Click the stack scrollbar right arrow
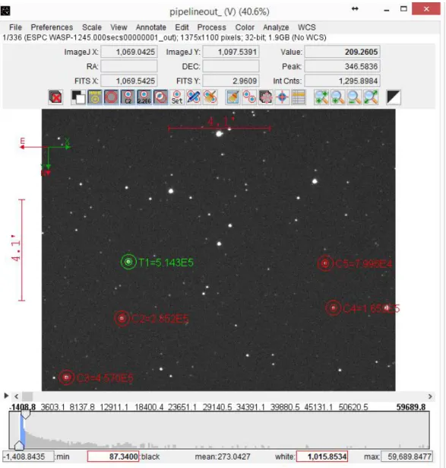 430,396
